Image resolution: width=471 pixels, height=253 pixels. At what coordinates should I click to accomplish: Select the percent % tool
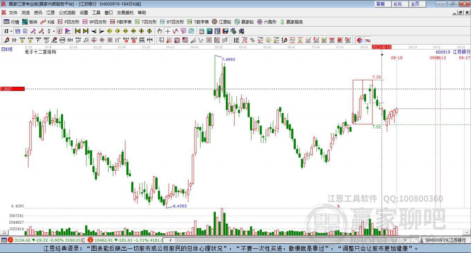click(253, 40)
